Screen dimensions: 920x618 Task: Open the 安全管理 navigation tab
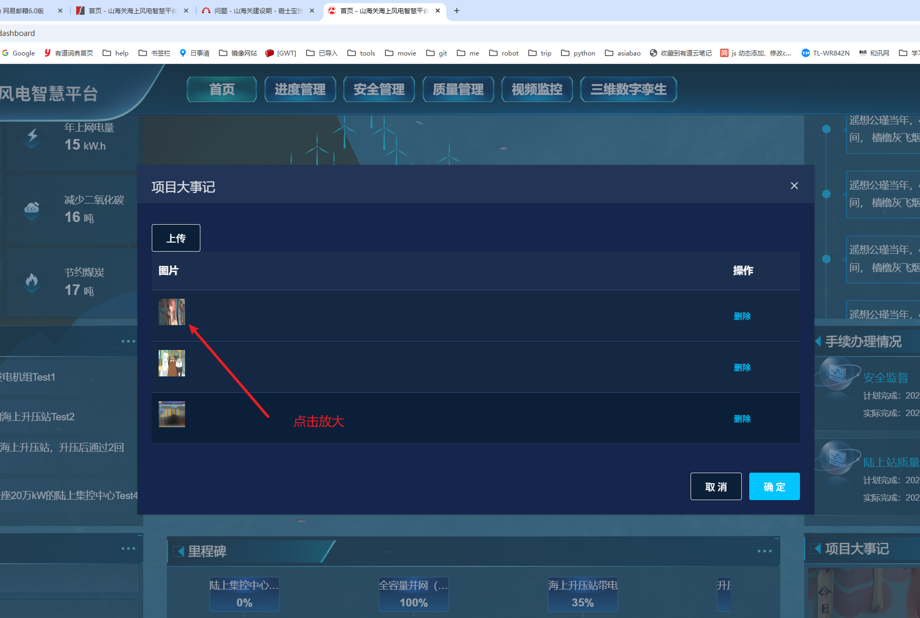coord(379,89)
